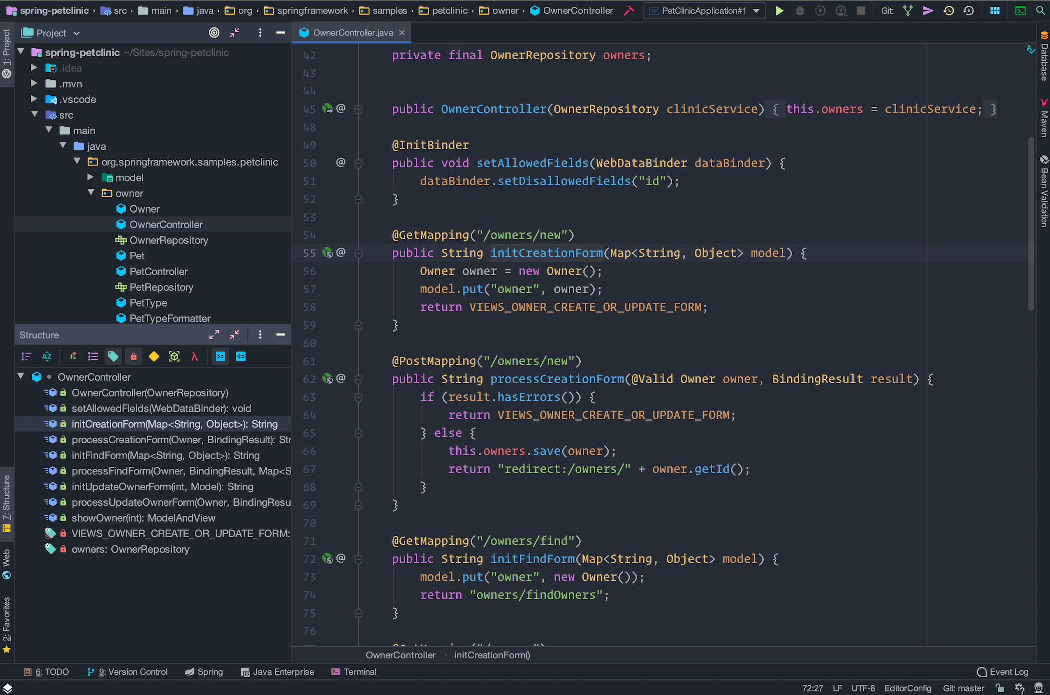Collapse the owner package

[91, 193]
